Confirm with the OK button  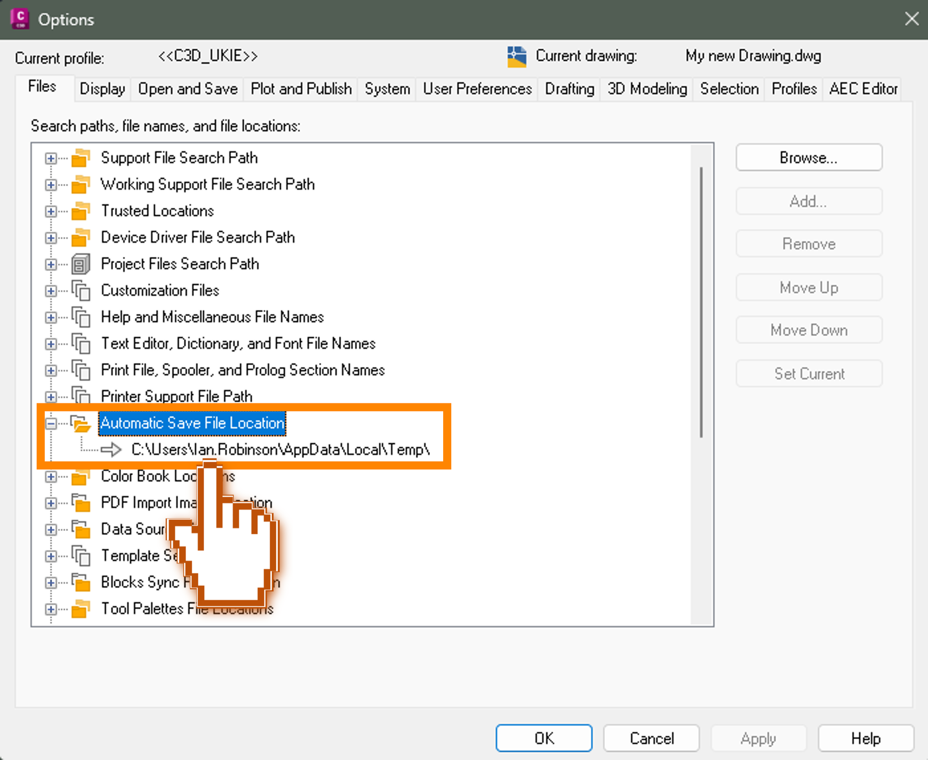point(544,738)
